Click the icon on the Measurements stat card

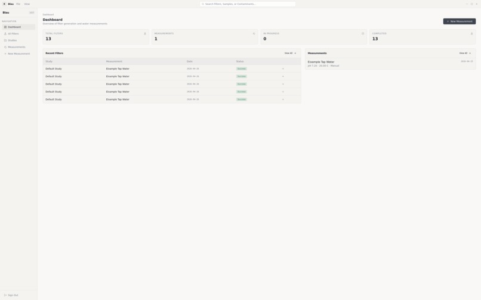click(254, 34)
